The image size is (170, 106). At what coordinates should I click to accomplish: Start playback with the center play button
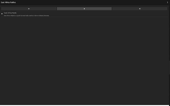click(84, 9)
